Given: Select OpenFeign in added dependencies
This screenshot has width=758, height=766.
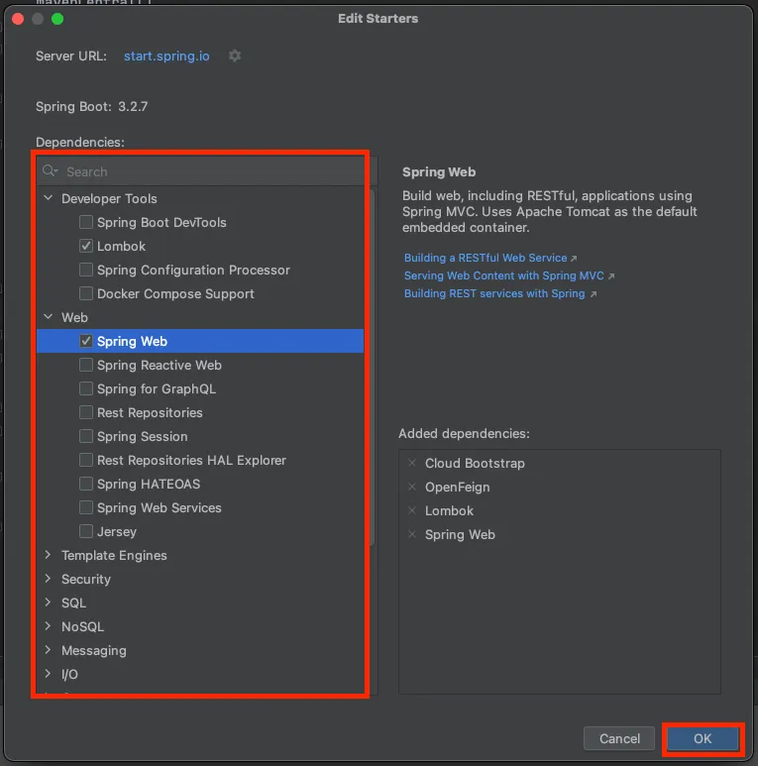Looking at the screenshot, I should 457,488.
